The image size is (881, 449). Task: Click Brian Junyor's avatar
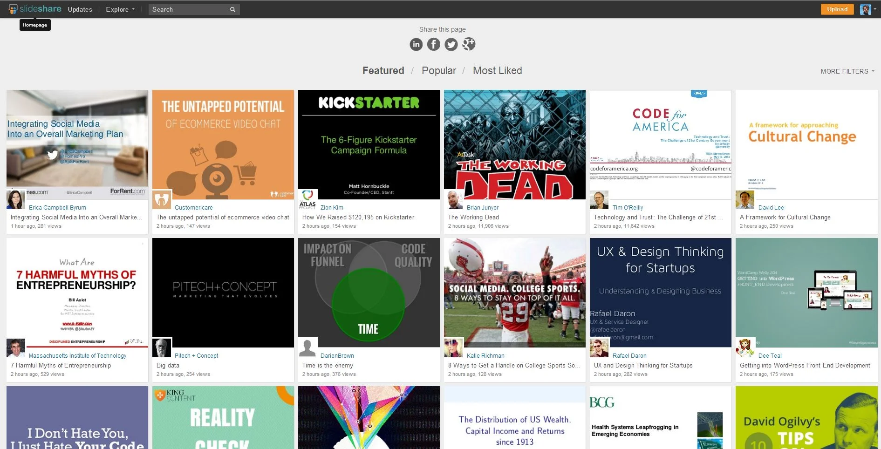tap(453, 200)
